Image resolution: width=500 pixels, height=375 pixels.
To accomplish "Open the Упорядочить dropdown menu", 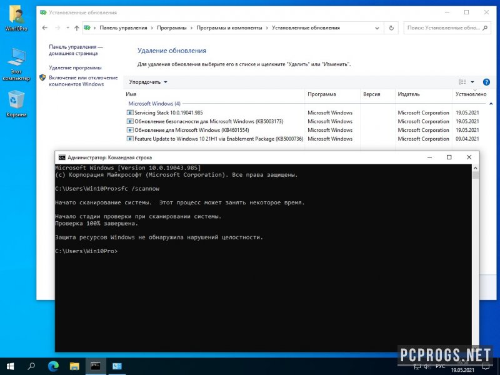I will click(148, 82).
